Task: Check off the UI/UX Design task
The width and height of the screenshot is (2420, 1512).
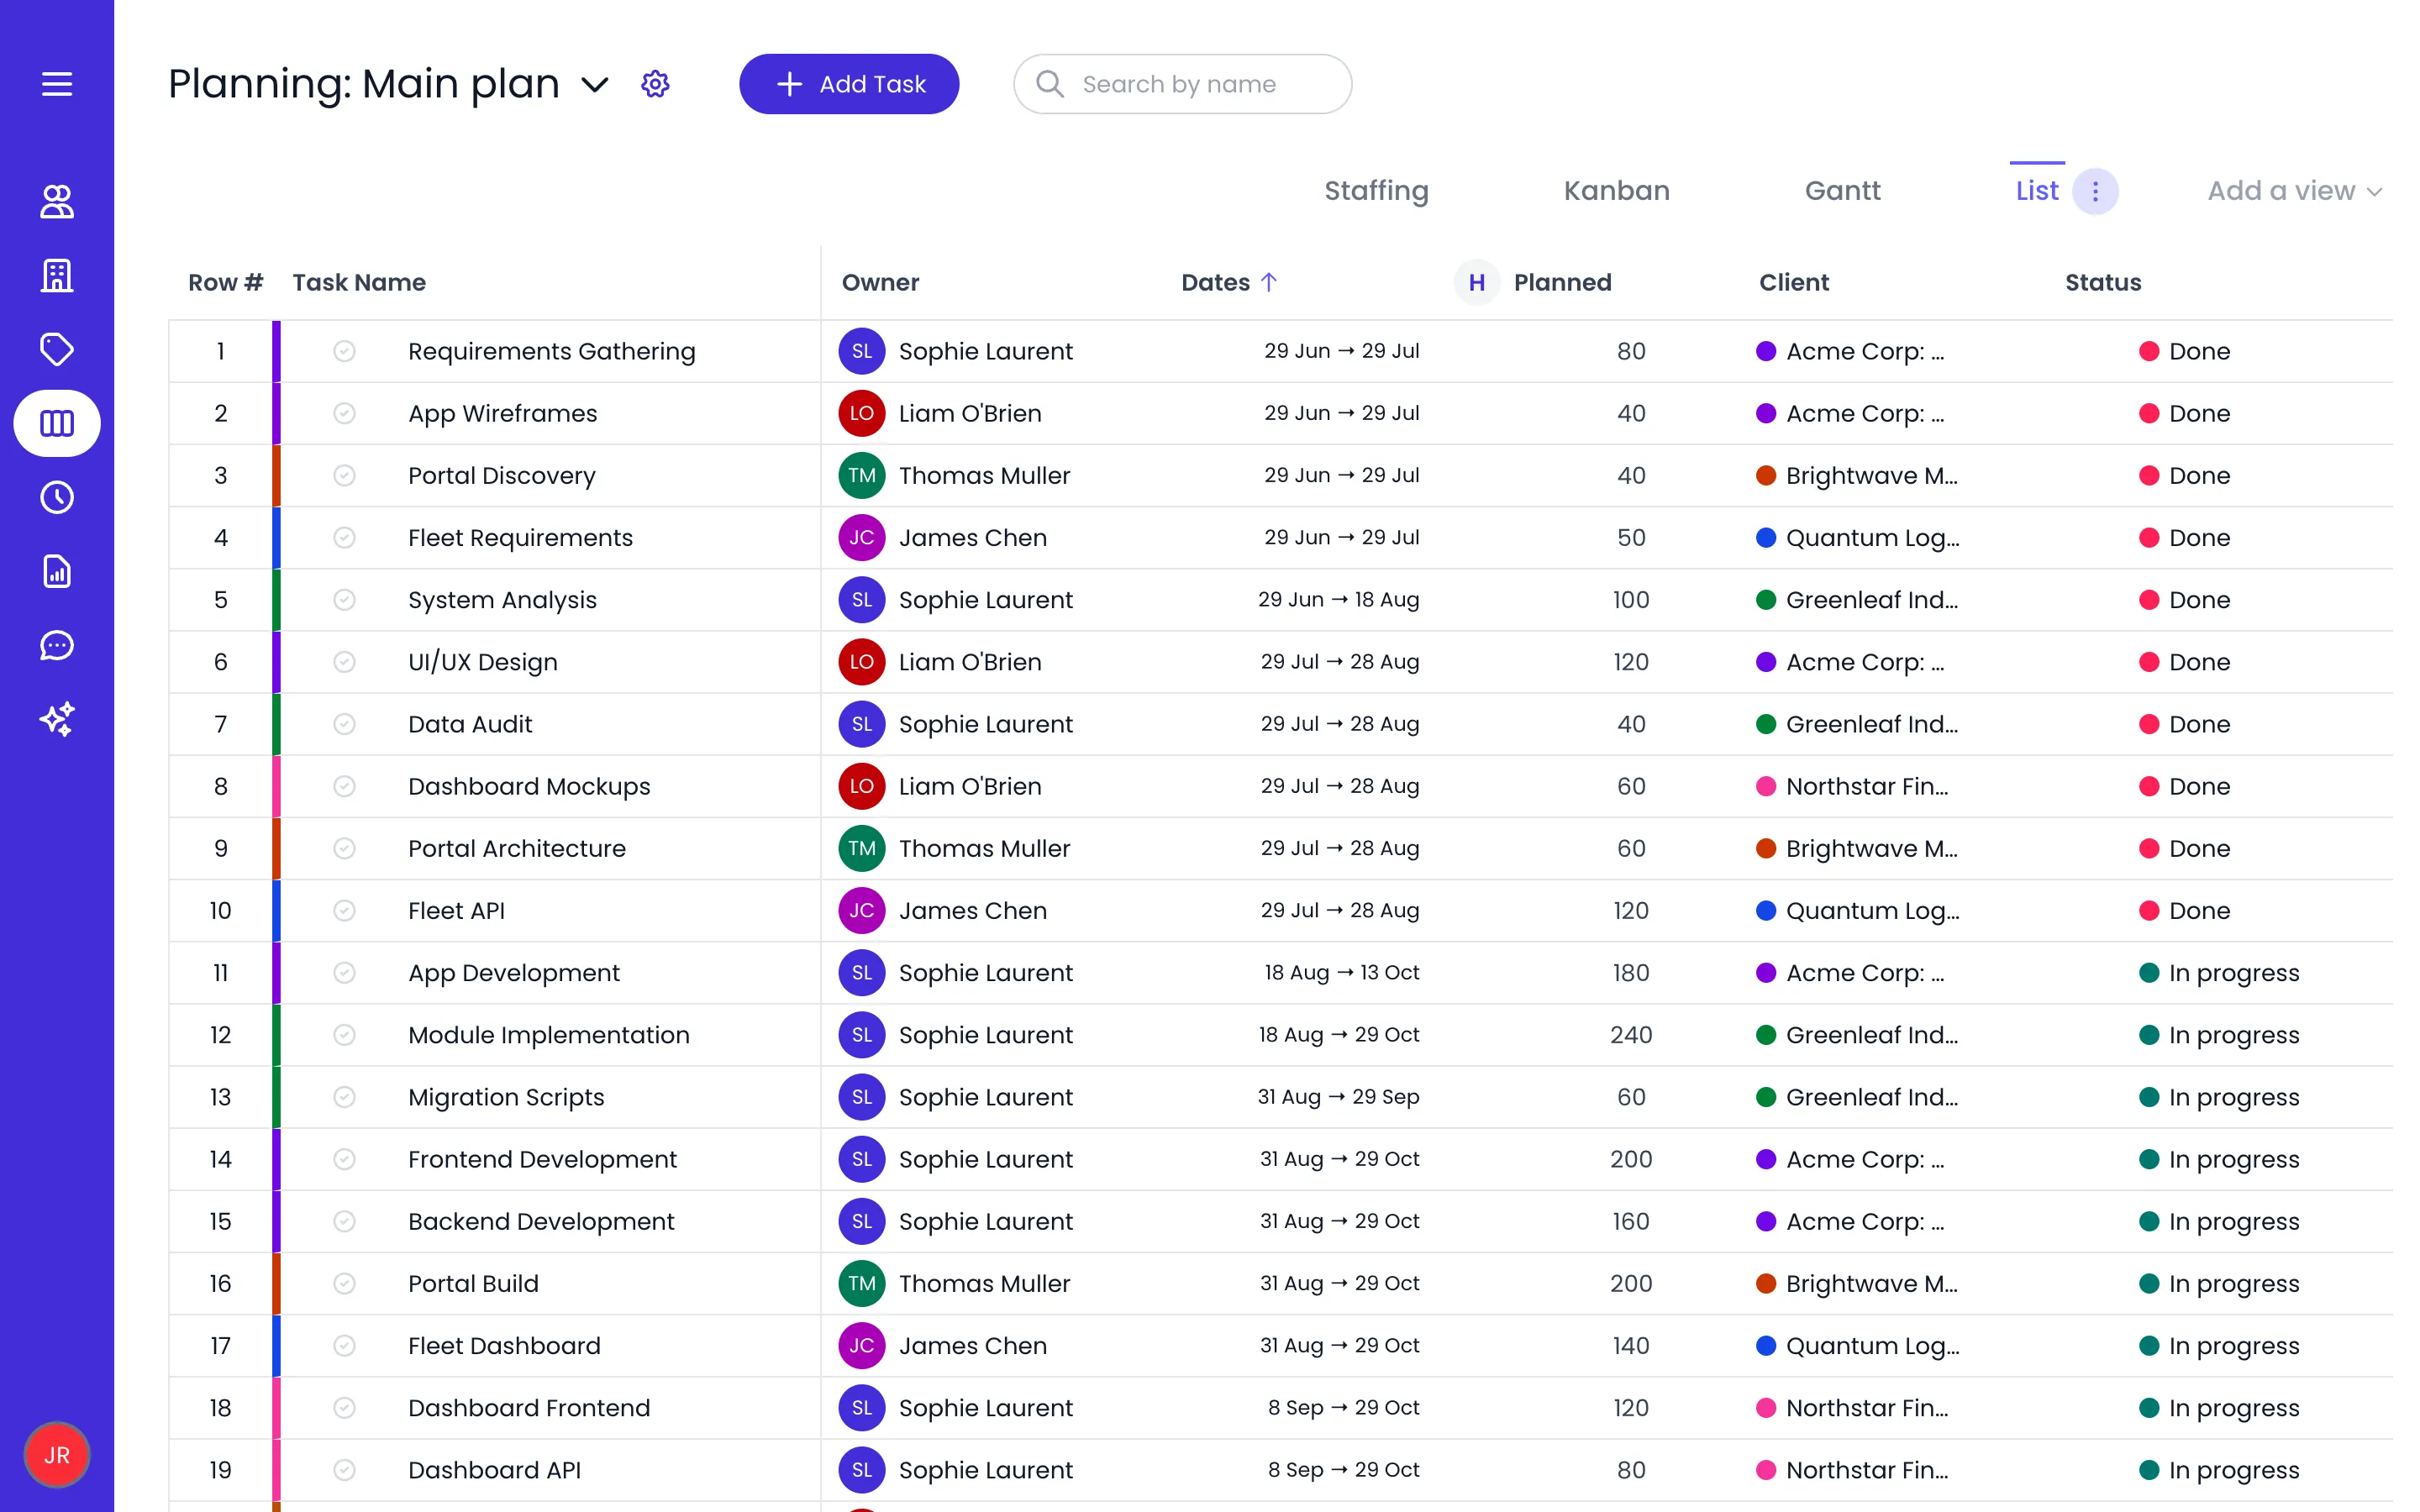Action: point(344,662)
